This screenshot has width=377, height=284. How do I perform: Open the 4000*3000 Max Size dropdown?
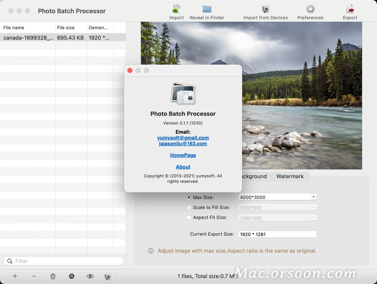[313, 197]
